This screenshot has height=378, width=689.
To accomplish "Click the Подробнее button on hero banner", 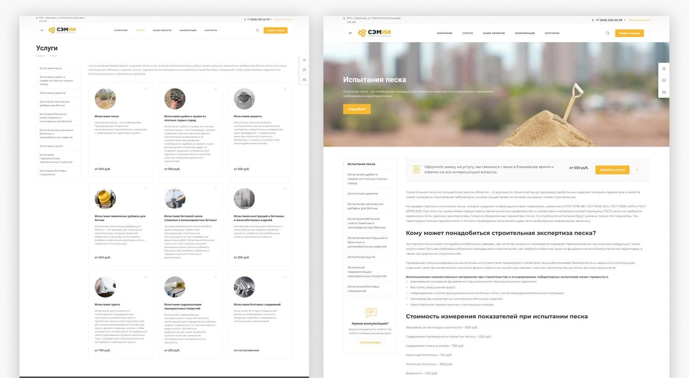I will [357, 109].
